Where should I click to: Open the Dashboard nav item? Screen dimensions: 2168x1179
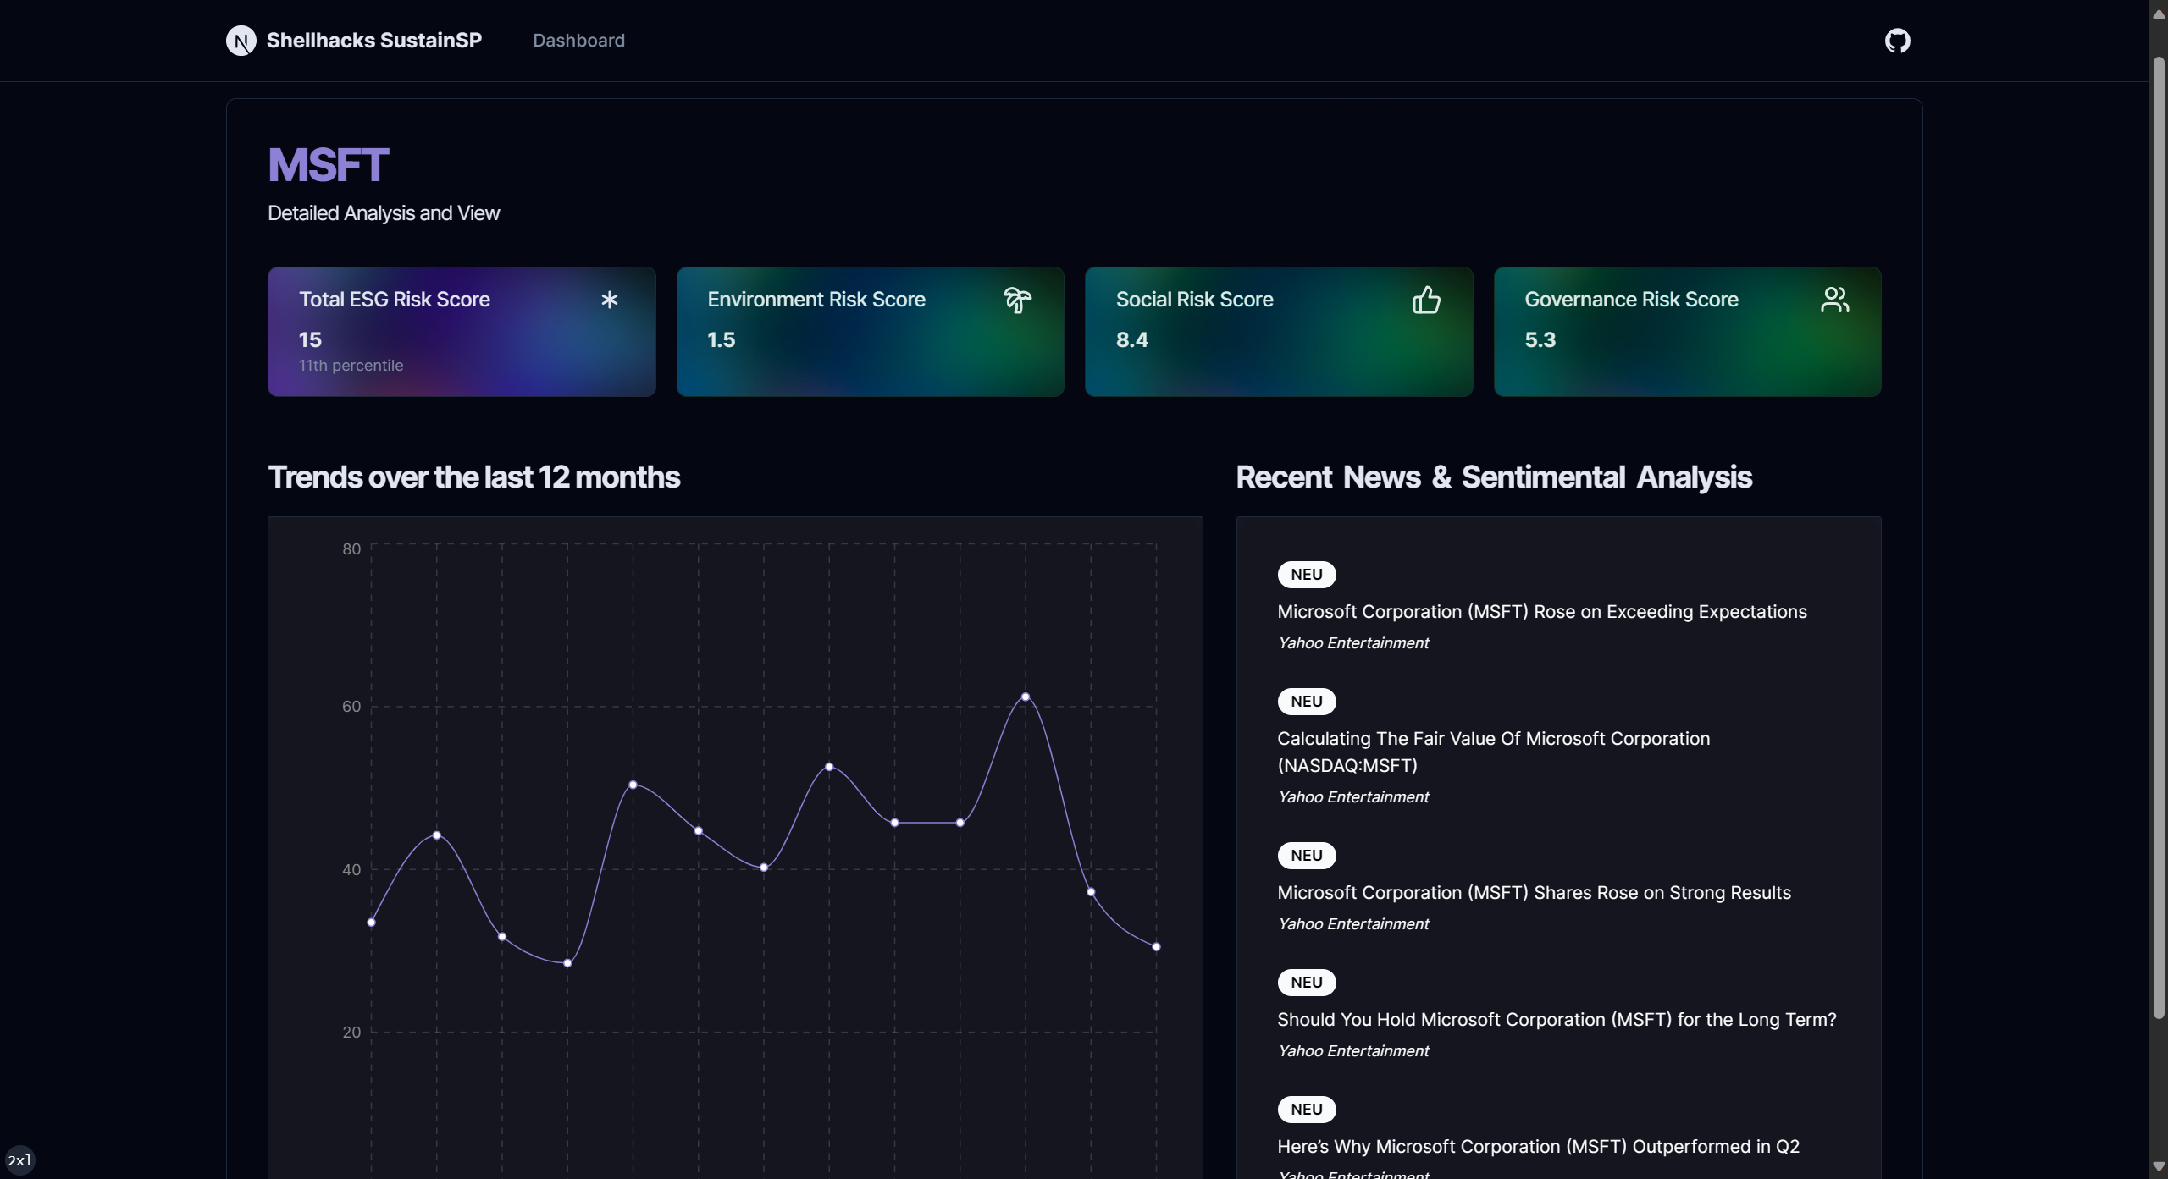tap(578, 41)
